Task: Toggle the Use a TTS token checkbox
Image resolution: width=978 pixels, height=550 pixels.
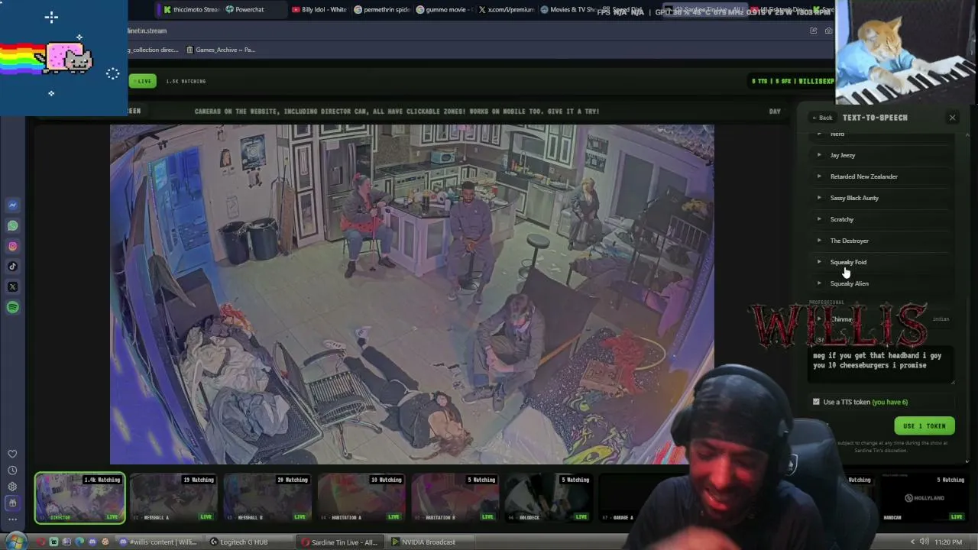Action: click(x=816, y=402)
